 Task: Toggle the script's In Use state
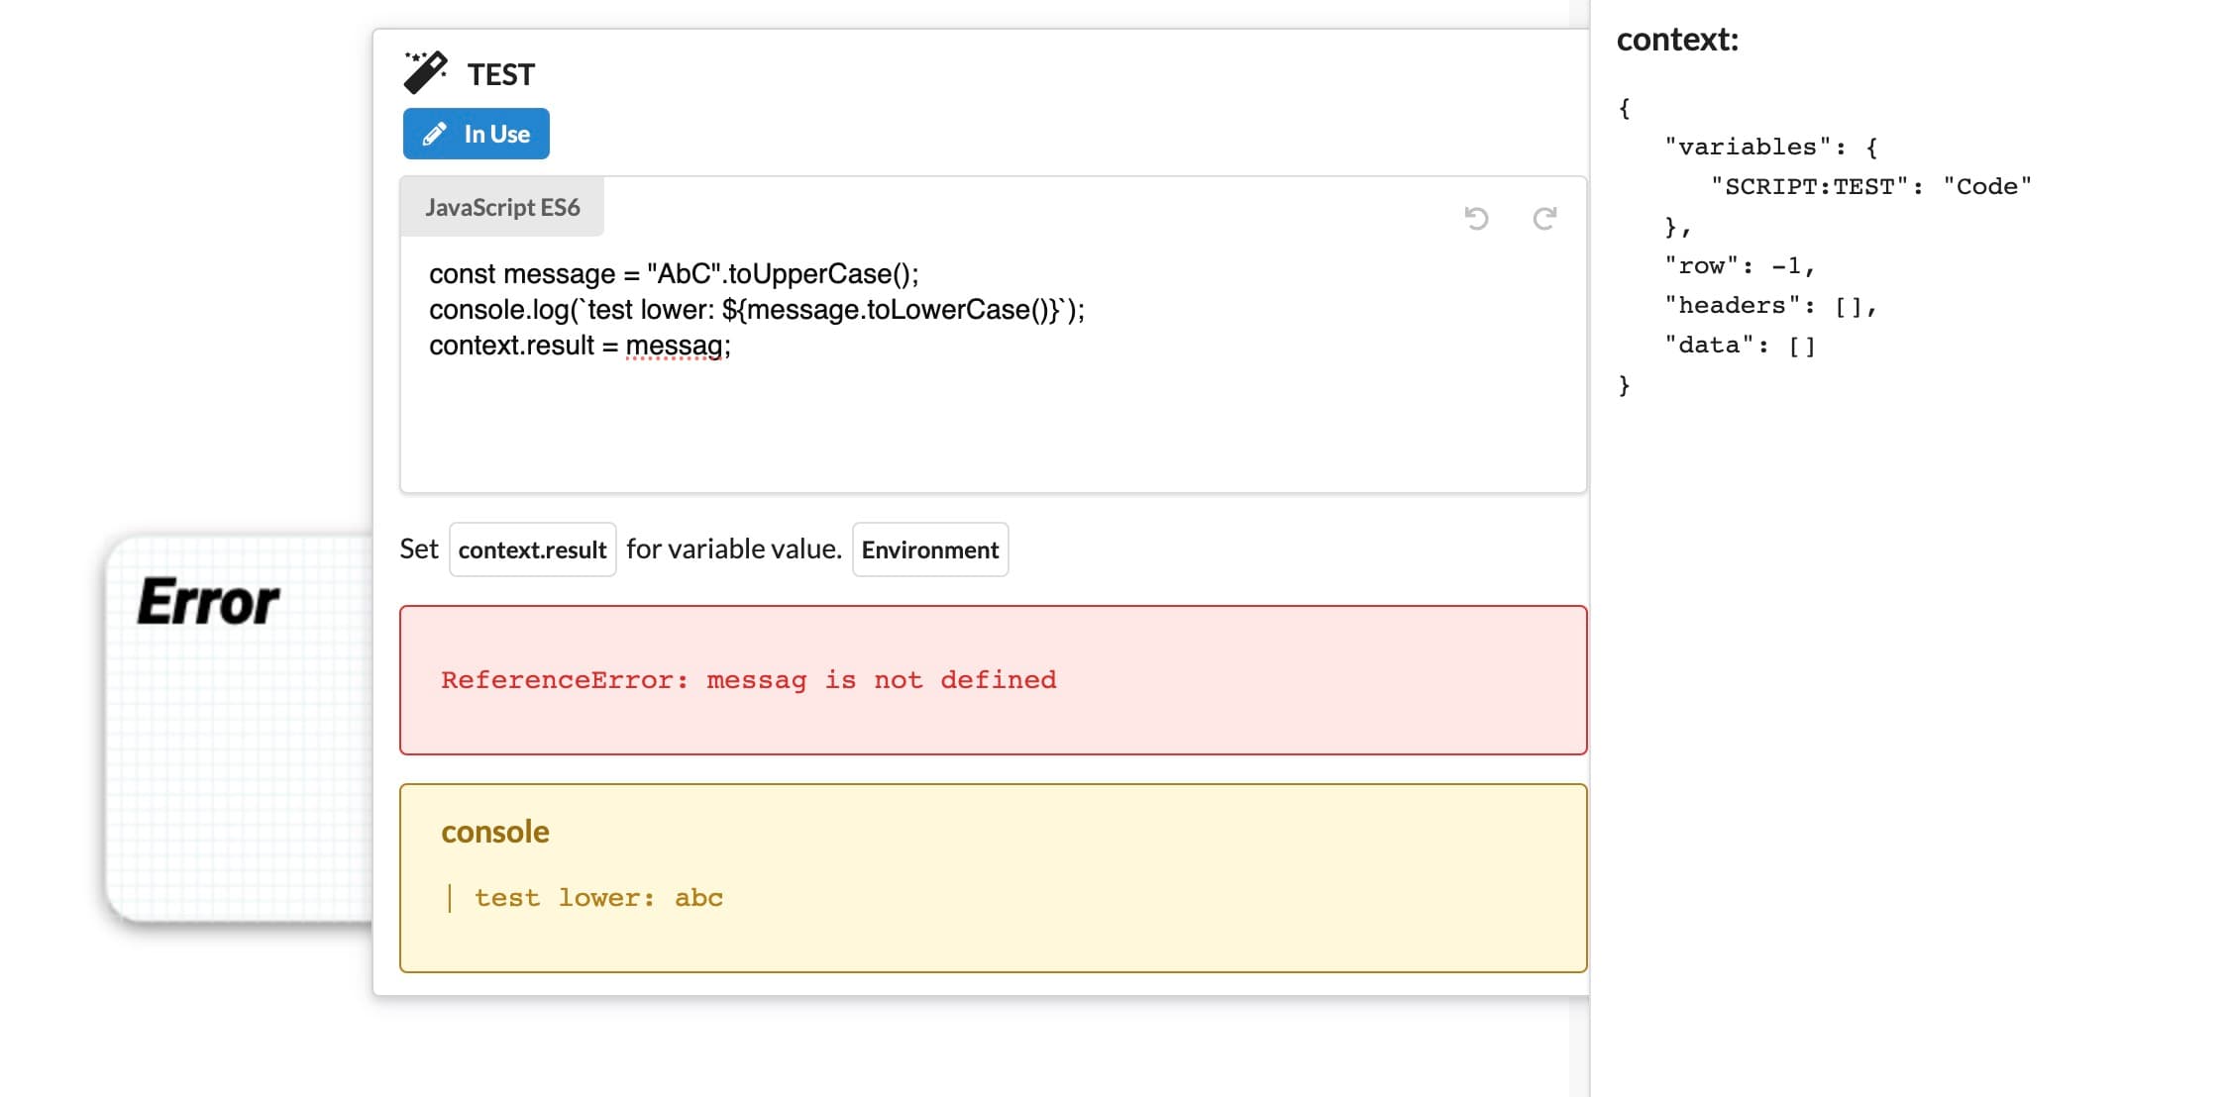[476, 134]
